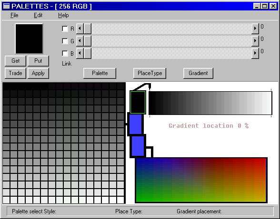The height and width of the screenshot is (219, 280).
Task: Click the R slider thumb
Action: [88, 29]
